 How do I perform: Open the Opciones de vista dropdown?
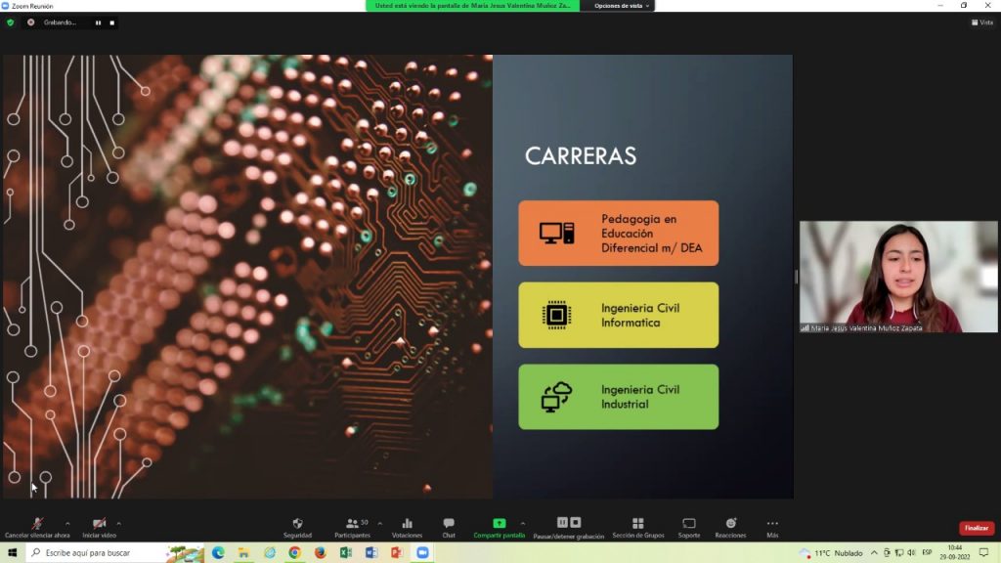[621, 6]
